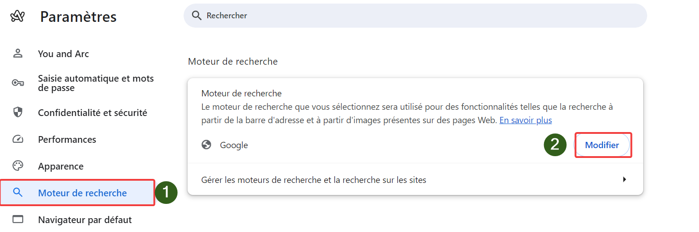Viewport: 699px width, 232px height.
Task: Click the person icon for You and Arc
Action: pyautogui.click(x=18, y=54)
